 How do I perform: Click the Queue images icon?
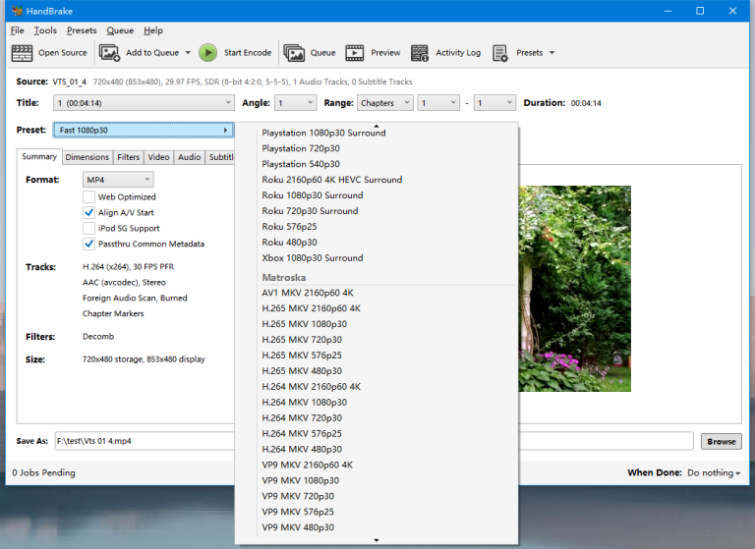pyautogui.click(x=294, y=53)
